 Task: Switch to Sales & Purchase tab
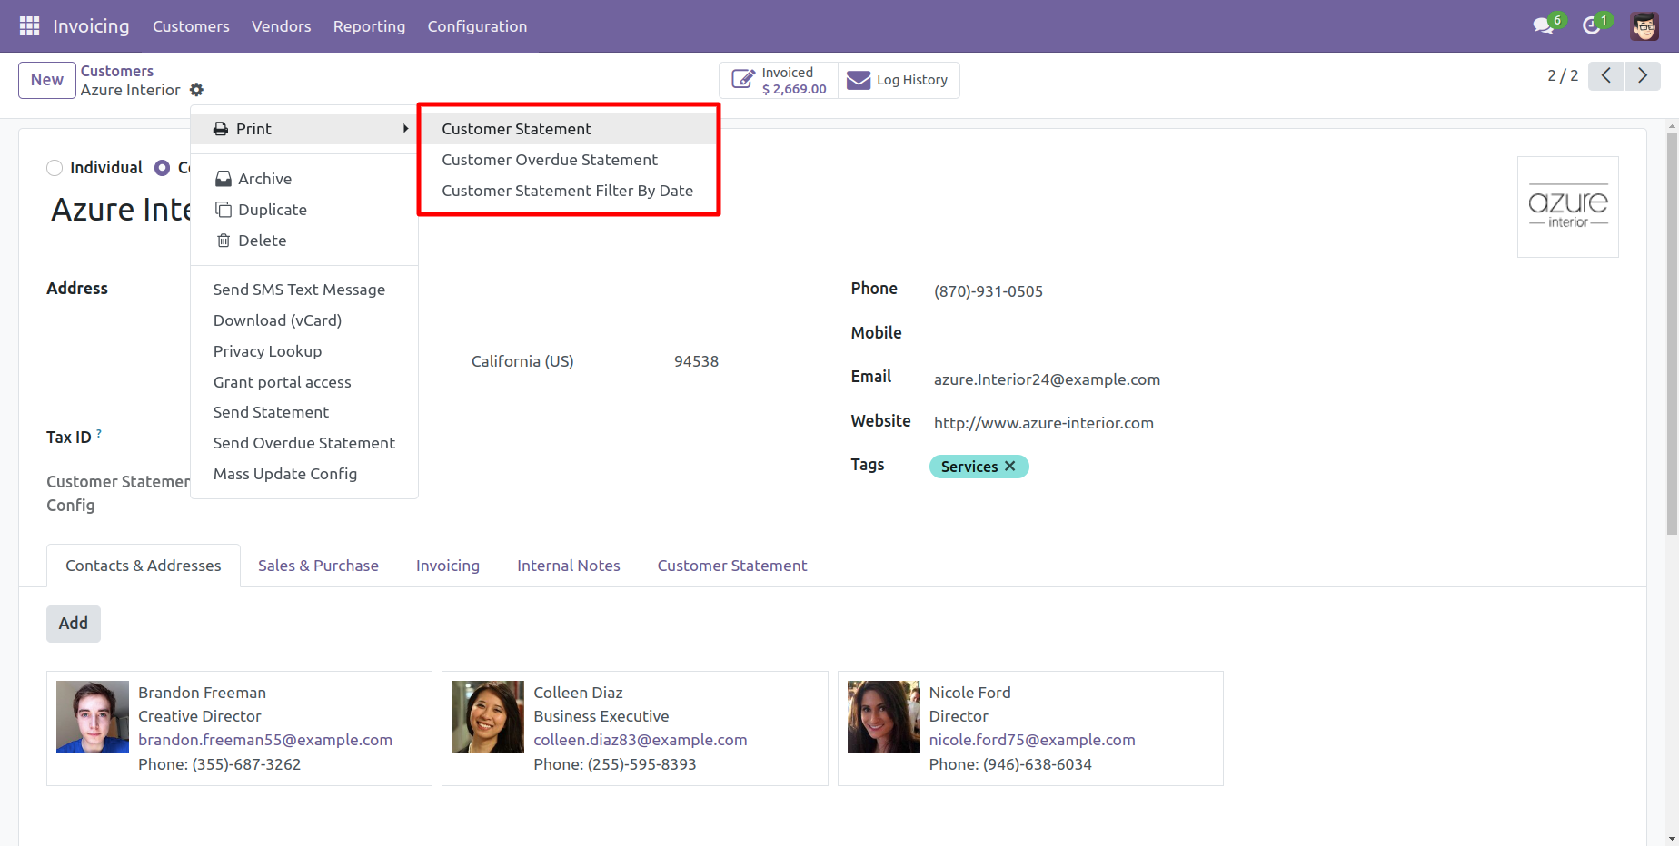pyautogui.click(x=318, y=566)
